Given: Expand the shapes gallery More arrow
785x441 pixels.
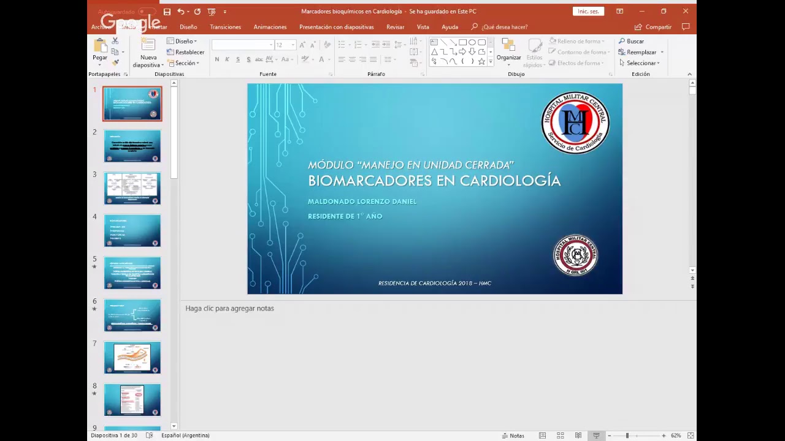Looking at the screenshot, I should pos(490,62).
